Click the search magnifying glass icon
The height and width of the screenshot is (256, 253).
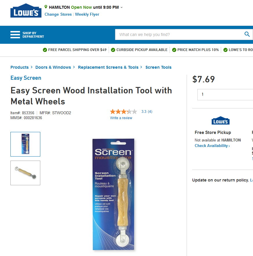click(247, 34)
